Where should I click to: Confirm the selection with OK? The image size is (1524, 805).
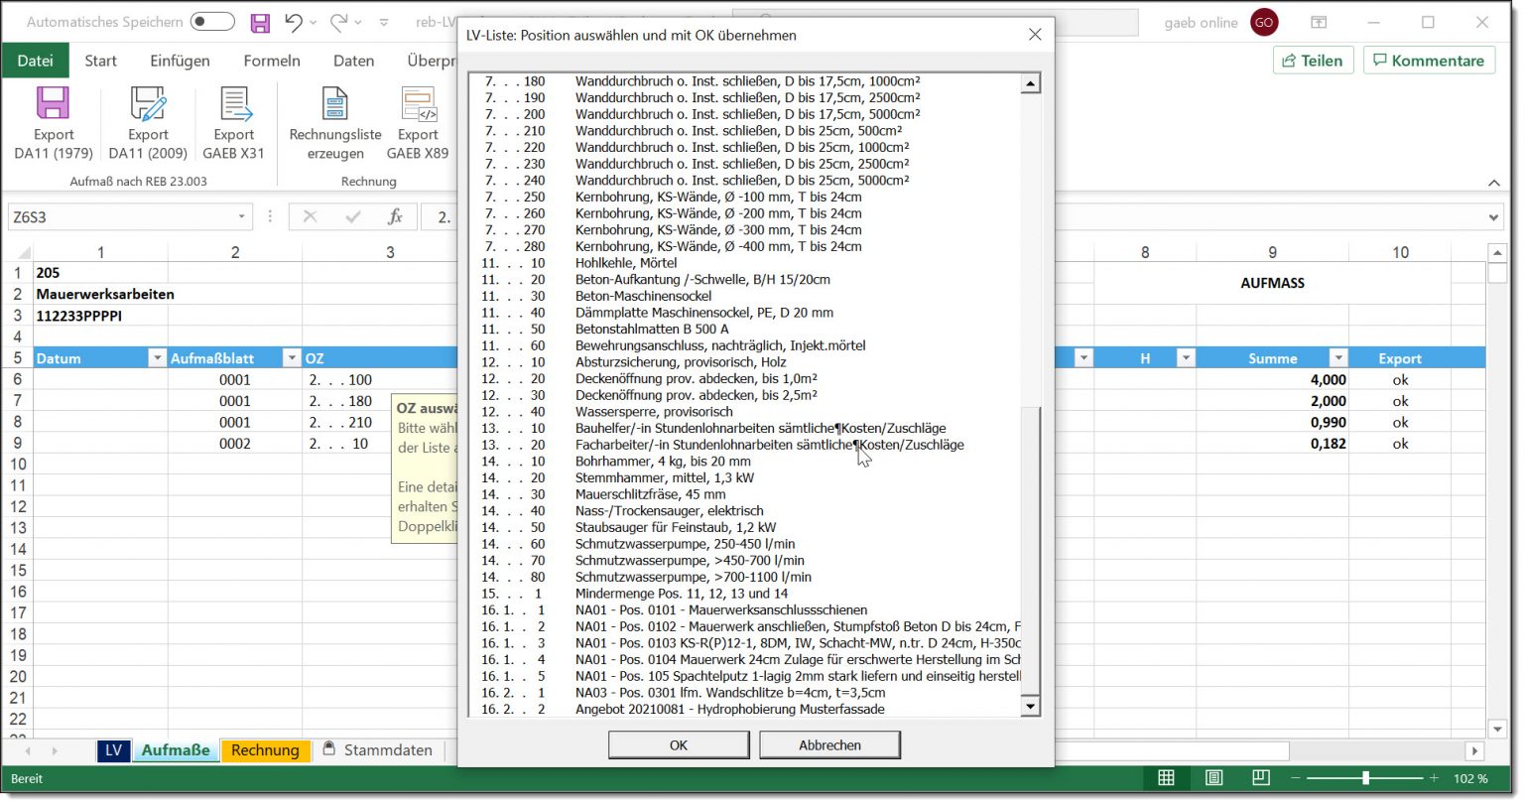678,744
